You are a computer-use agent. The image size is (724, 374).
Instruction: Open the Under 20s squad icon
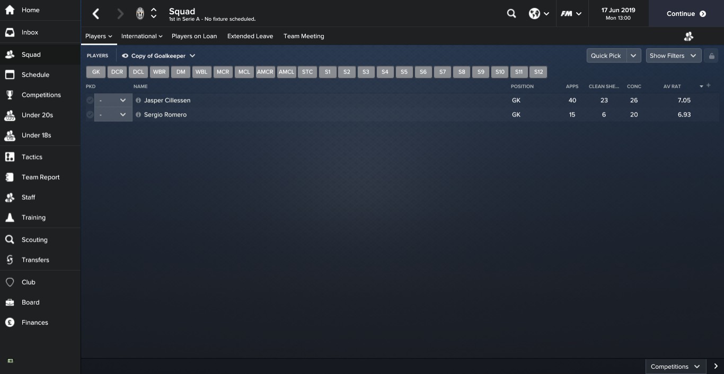[x=10, y=115]
